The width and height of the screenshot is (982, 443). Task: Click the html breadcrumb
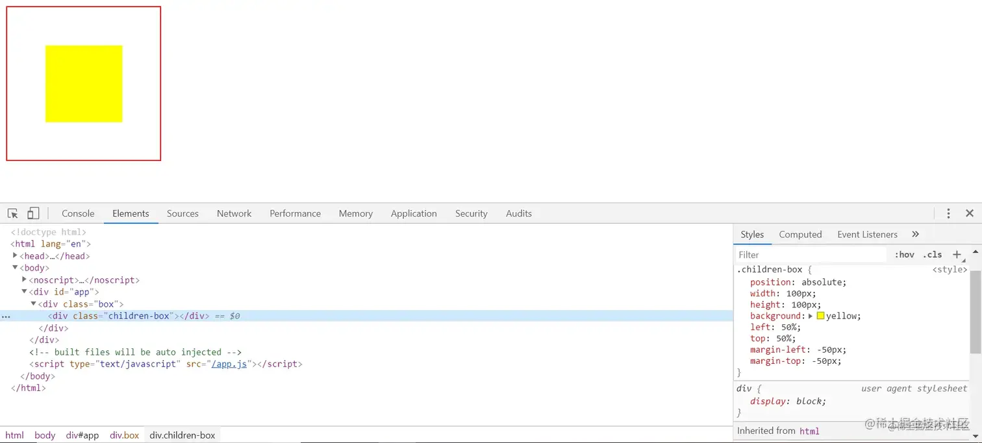pos(14,435)
